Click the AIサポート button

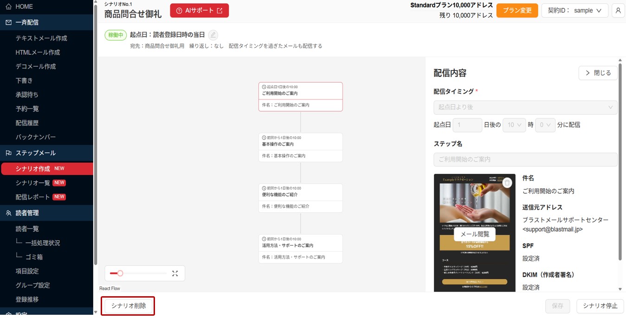200,11
